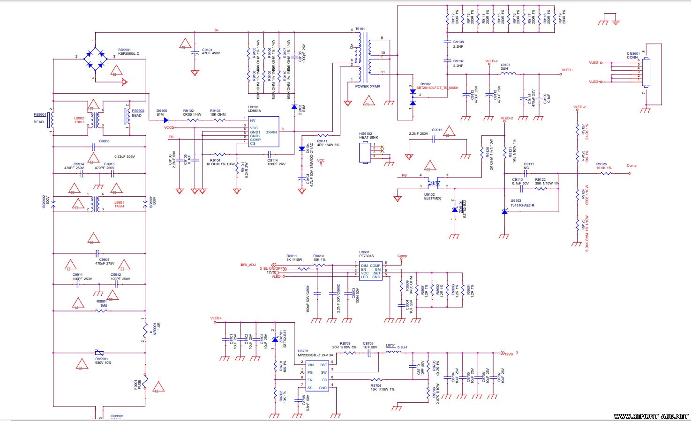The height and width of the screenshot is (421, 691).
Task: Click the FB9902 bead symbol
Action: [x=127, y=117]
